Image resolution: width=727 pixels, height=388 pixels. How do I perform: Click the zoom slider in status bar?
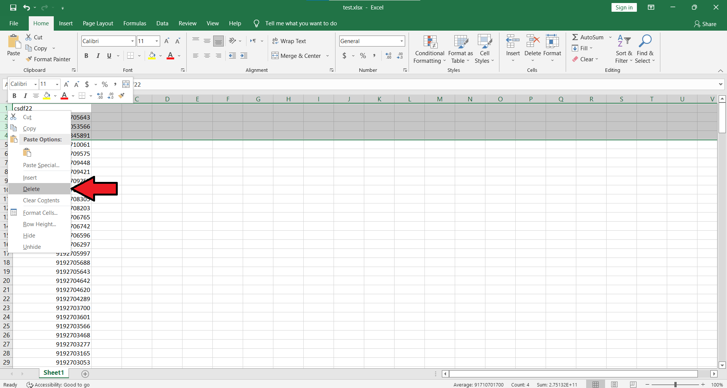(x=675, y=384)
